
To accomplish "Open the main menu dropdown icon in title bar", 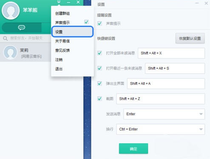I will point(59,2).
